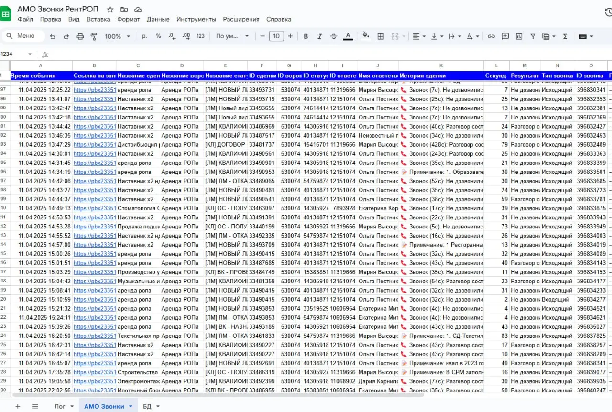
Task: Open the Данные menu
Action: click(158, 19)
